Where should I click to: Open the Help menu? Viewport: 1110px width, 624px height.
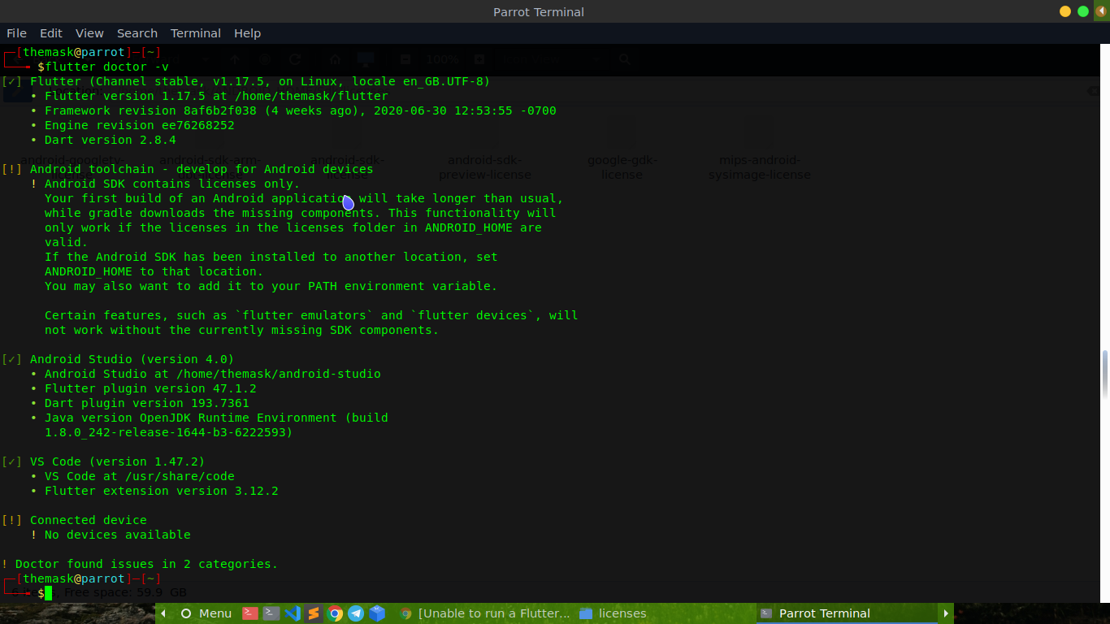click(x=248, y=33)
